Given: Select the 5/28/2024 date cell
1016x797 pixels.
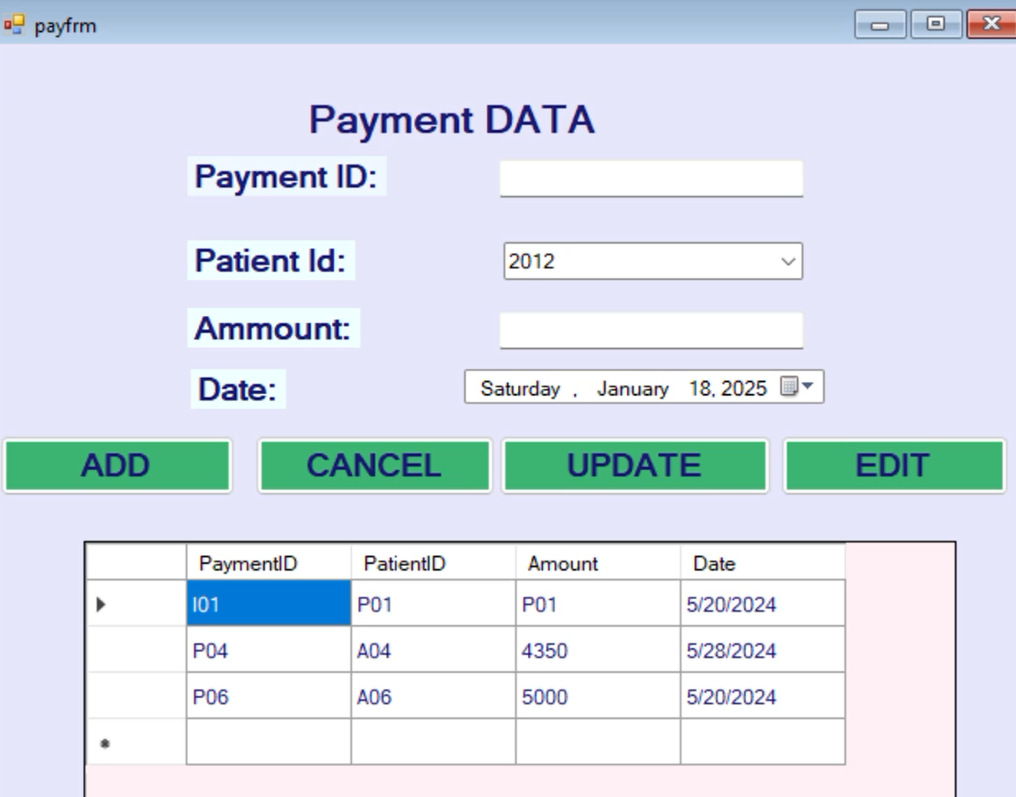Looking at the screenshot, I should [x=763, y=650].
